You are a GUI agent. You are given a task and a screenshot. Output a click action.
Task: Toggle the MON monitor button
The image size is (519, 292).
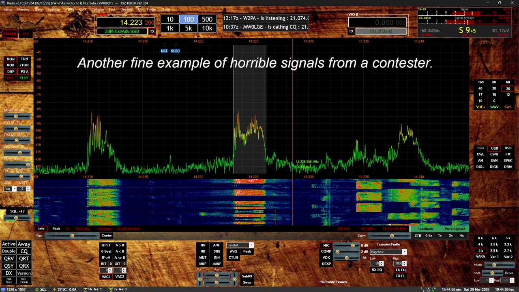(x=11, y=59)
